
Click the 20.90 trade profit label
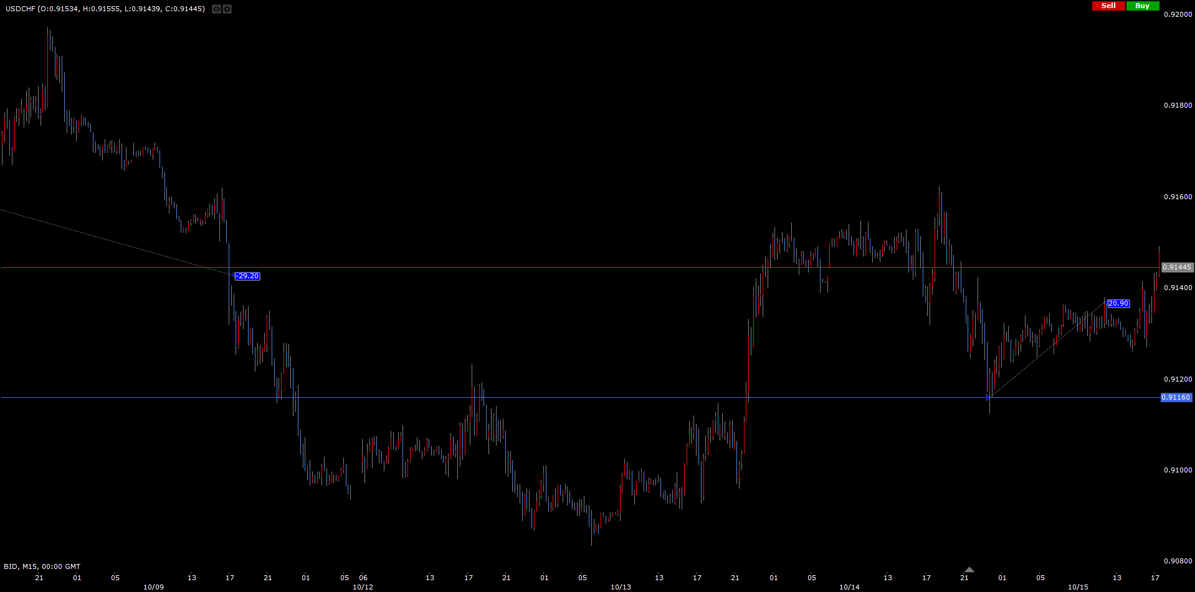[x=1118, y=304]
